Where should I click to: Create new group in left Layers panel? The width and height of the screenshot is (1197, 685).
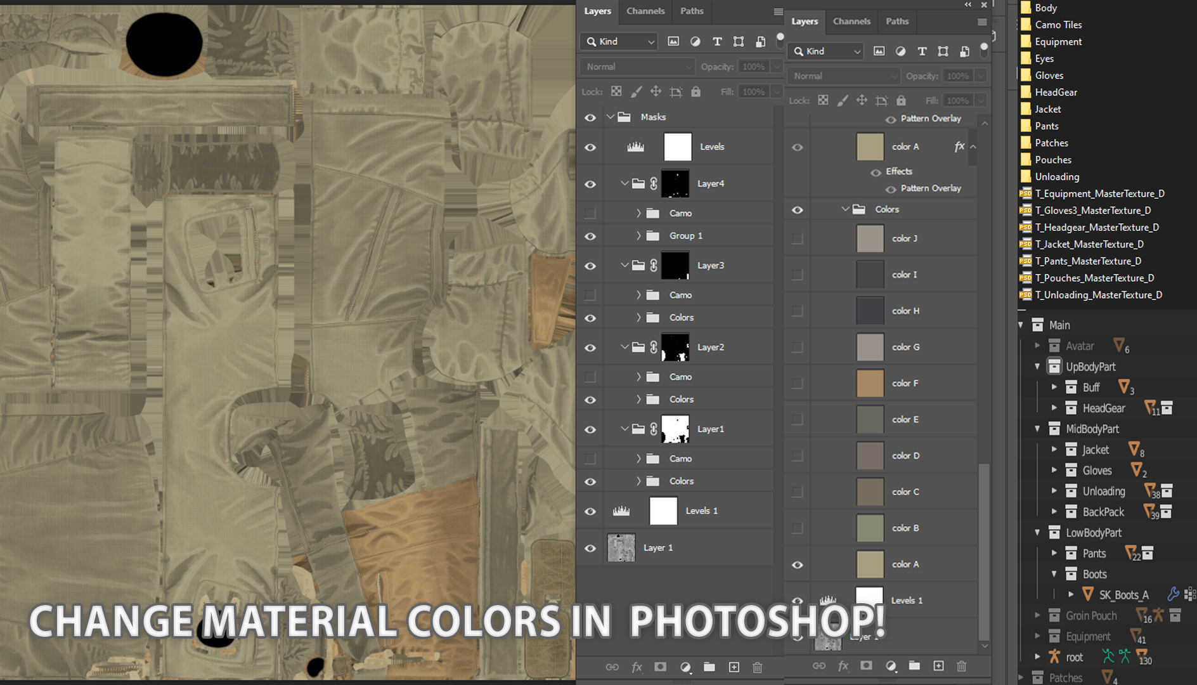click(x=709, y=667)
